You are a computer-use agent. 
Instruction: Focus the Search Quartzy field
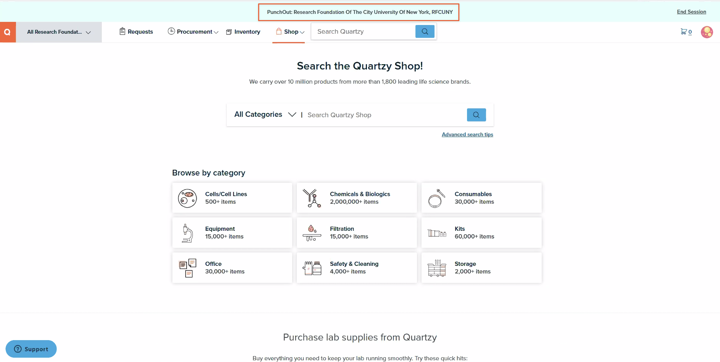[363, 32]
